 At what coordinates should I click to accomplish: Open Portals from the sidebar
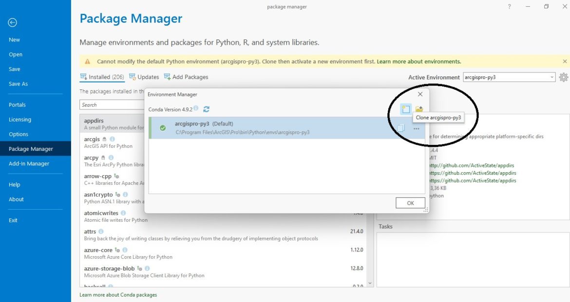pyautogui.click(x=17, y=105)
